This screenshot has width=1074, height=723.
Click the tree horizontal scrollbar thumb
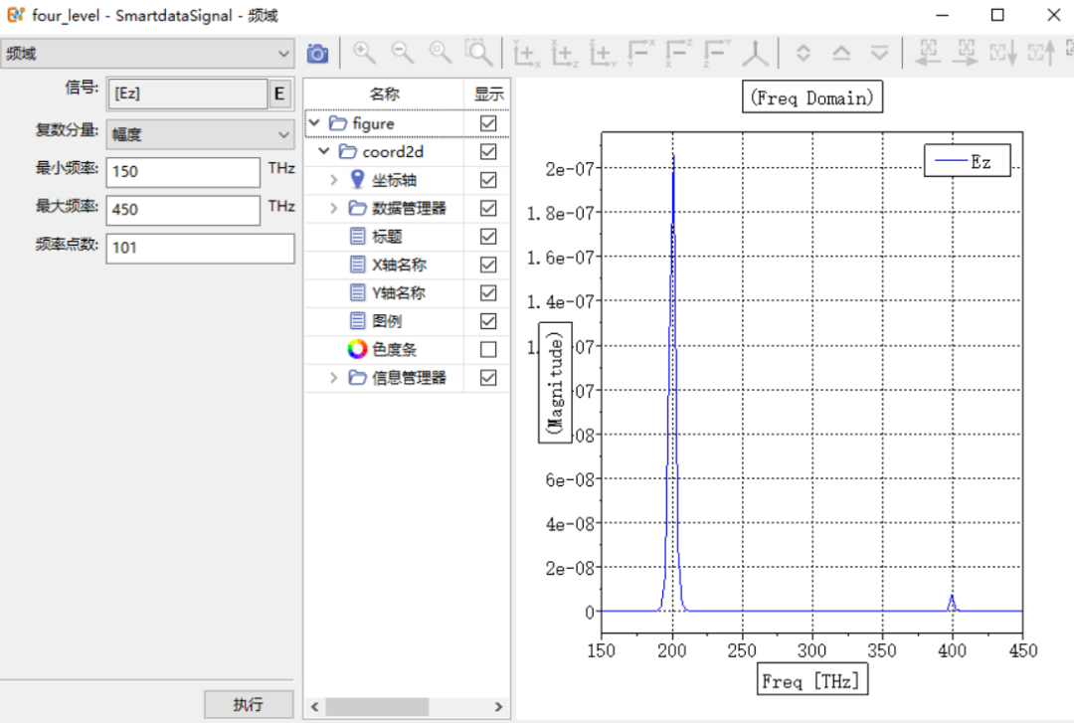[377, 706]
